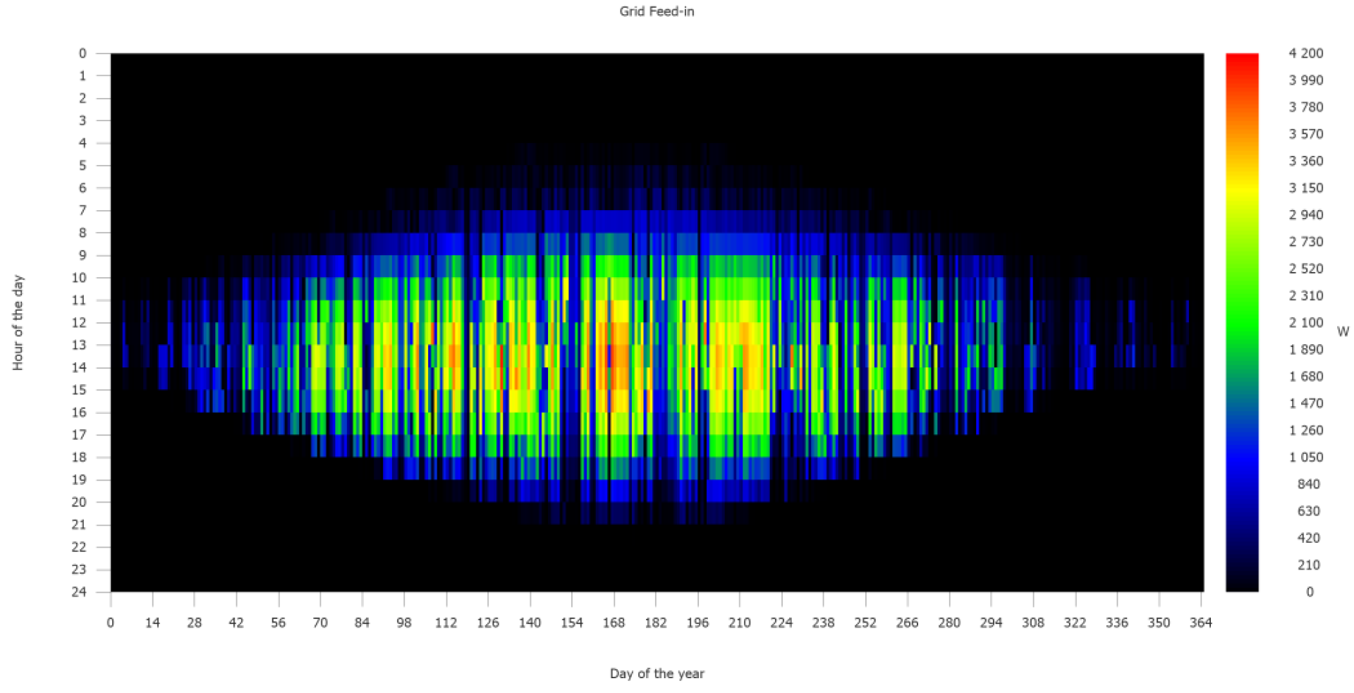Click the 168 tick on the day axis
The image size is (1354, 693).
pyautogui.click(x=614, y=623)
